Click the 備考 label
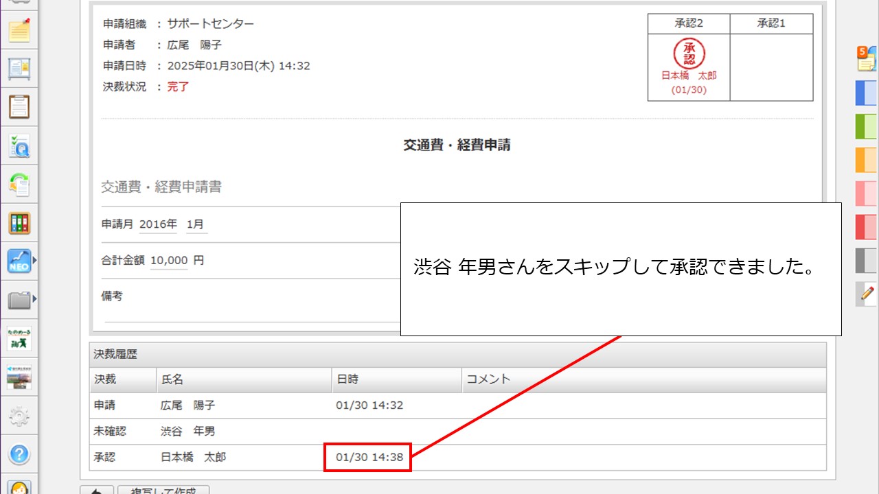Viewport: 879px width, 494px height. (x=112, y=296)
